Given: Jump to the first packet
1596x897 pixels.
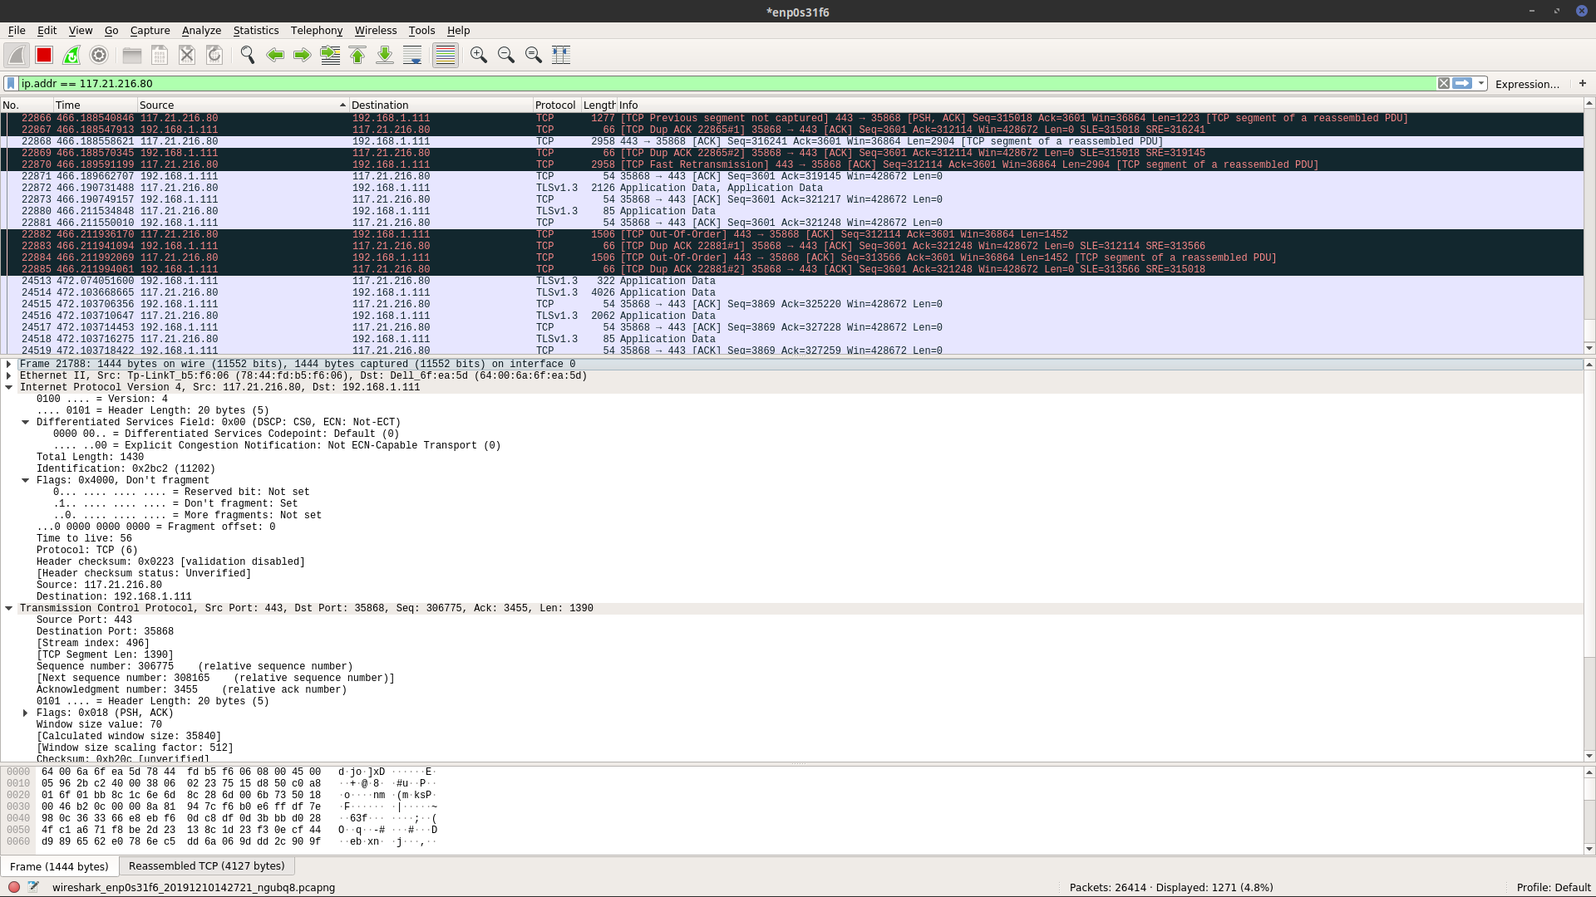Looking at the screenshot, I should click(x=357, y=55).
